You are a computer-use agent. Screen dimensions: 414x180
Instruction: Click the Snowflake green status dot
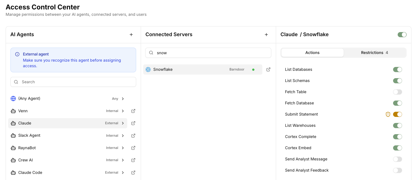click(x=253, y=70)
